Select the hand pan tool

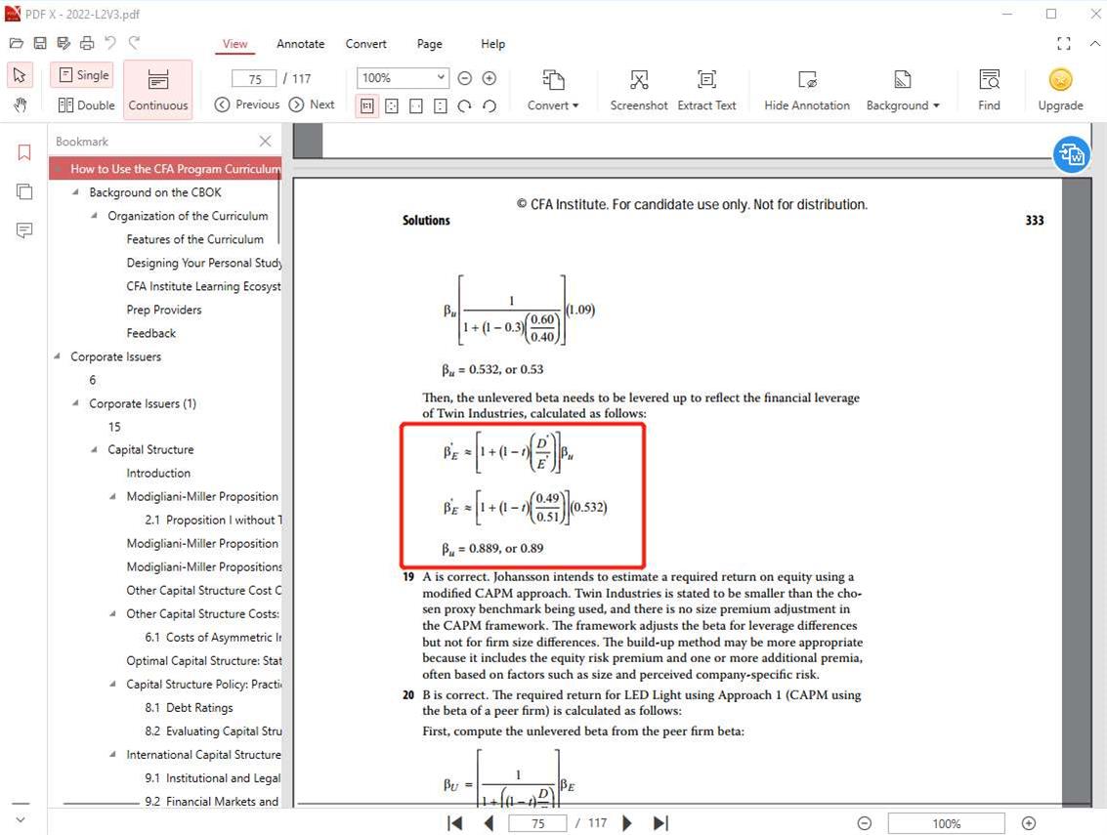[x=20, y=104]
